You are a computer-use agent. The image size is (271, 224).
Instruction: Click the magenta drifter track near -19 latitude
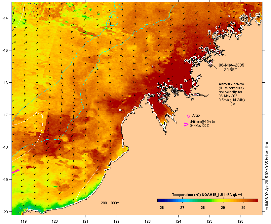pyautogui.click(x=16, y=171)
